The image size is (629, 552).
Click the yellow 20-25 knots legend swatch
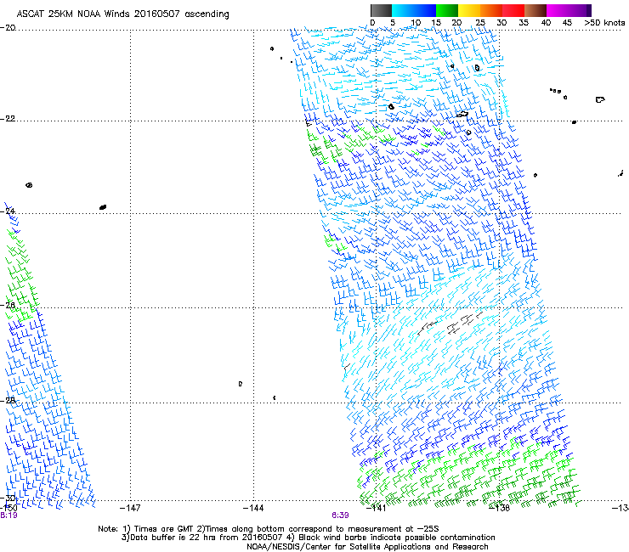pos(469,10)
